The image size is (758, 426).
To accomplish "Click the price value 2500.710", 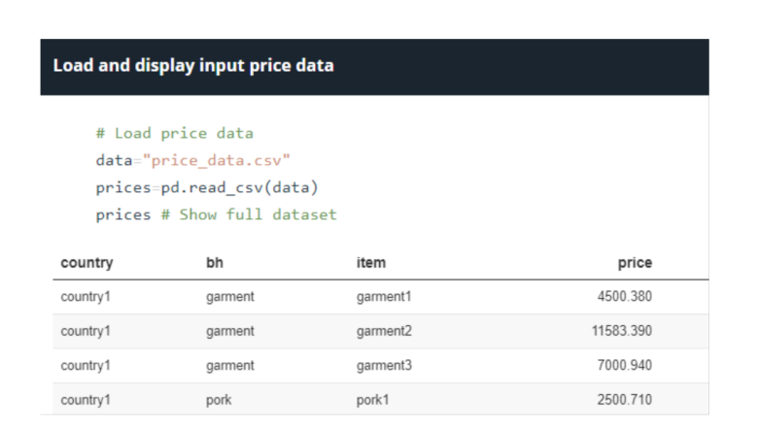I will pos(625,400).
